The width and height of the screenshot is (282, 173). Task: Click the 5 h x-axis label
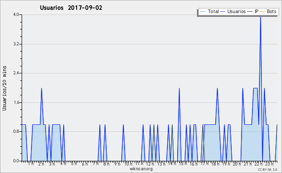(74, 164)
